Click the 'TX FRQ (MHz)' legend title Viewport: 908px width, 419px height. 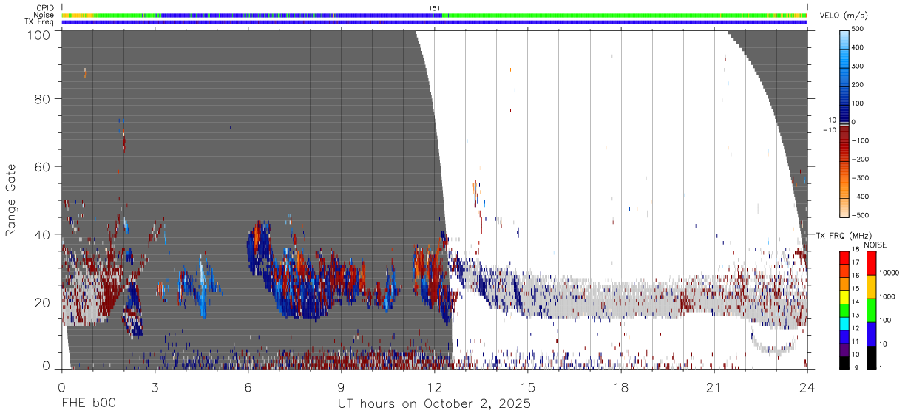(x=844, y=236)
